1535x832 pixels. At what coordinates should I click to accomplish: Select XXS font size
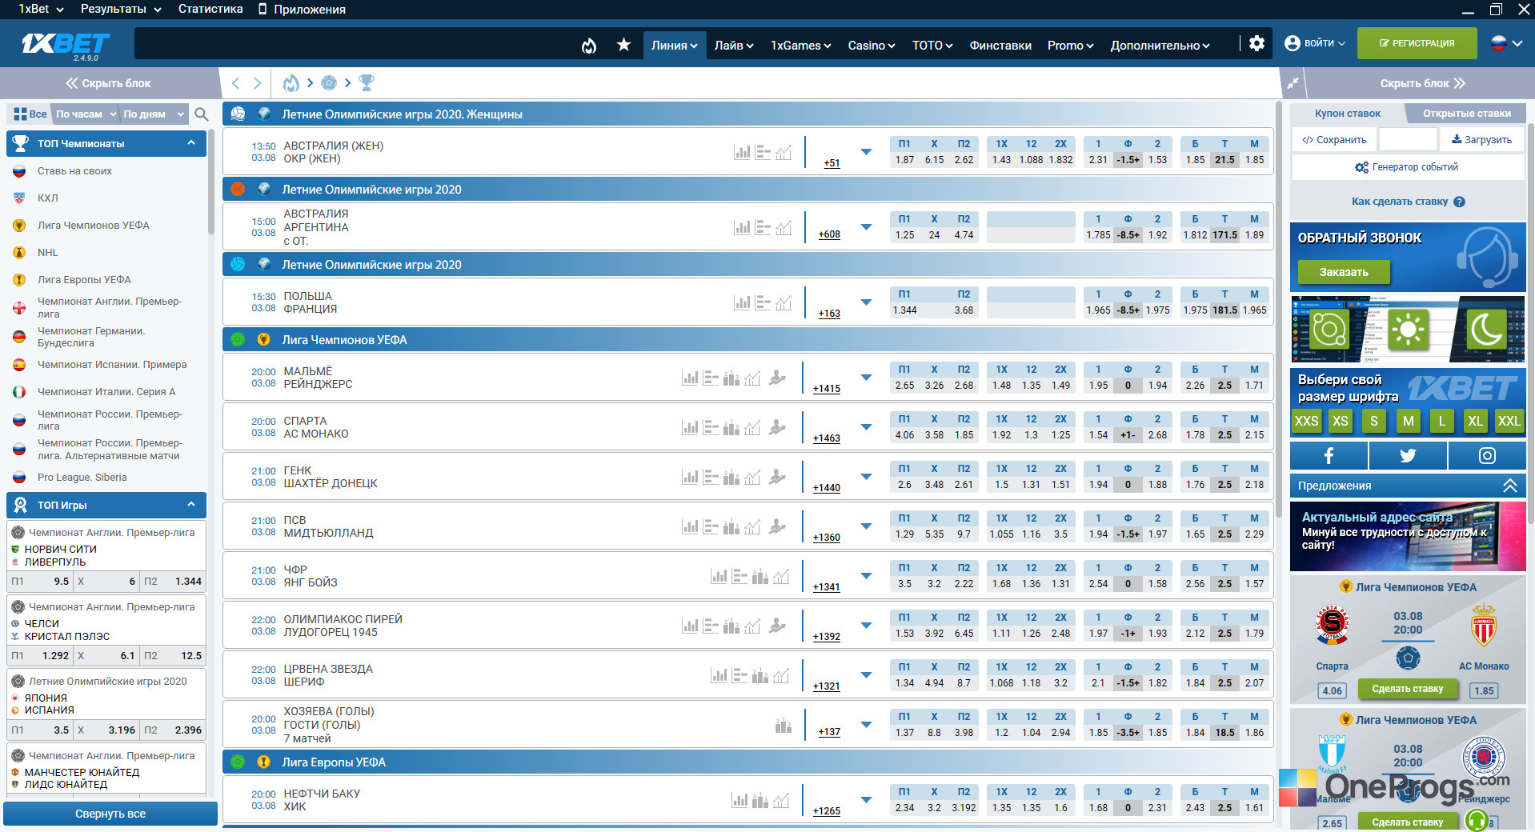1306,421
